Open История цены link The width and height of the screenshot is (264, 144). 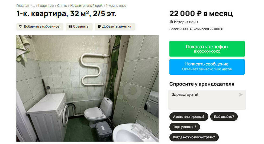point(186,22)
